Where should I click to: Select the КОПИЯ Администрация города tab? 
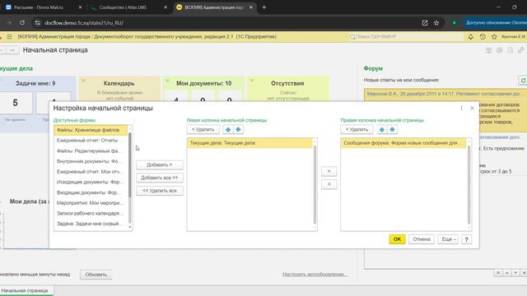(215, 7)
